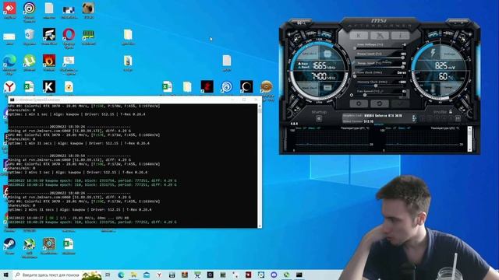Adjust the Core Voltage slider

[x=379, y=48]
